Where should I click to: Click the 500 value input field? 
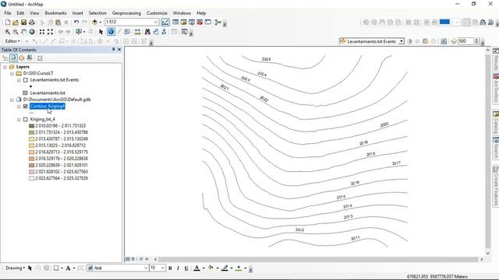pos(465,41)
